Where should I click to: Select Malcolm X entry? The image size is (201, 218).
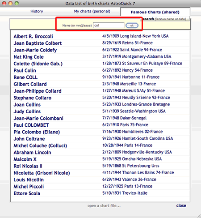click(25, 159)
